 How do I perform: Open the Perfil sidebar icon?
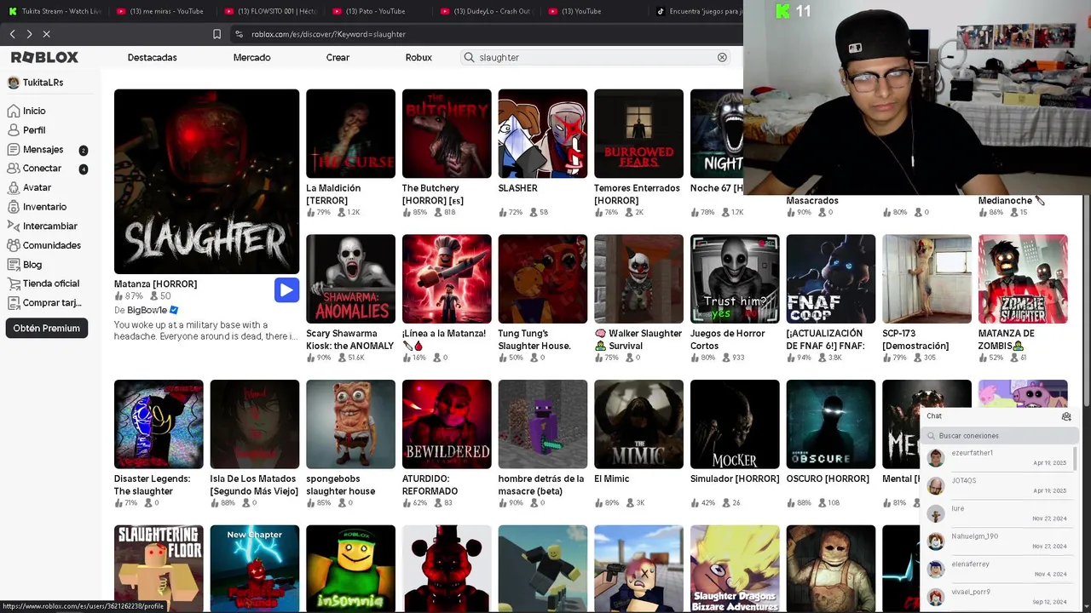[x=14, y=130]
